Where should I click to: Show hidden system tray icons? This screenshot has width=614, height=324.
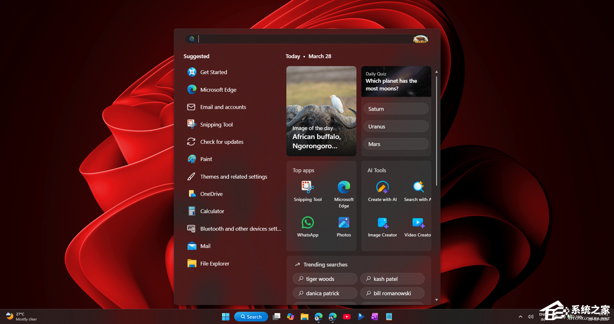click(520, 317)
